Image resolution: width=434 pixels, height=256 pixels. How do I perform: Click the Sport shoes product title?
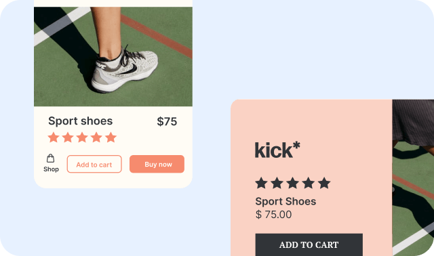pos(81,121)
